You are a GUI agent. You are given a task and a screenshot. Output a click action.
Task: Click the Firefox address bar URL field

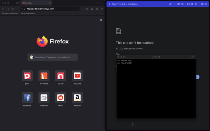point(50,9)
